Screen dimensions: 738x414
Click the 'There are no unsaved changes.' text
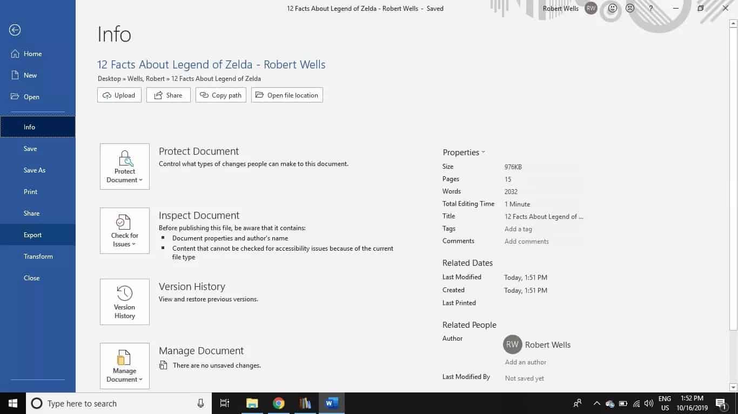(217, 365)
